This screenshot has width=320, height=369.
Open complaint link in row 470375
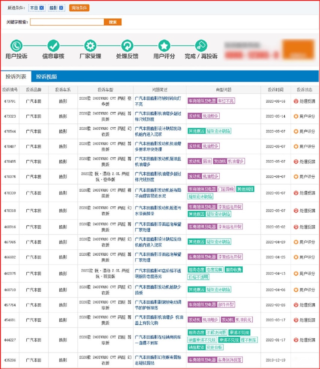click(158, 177)
